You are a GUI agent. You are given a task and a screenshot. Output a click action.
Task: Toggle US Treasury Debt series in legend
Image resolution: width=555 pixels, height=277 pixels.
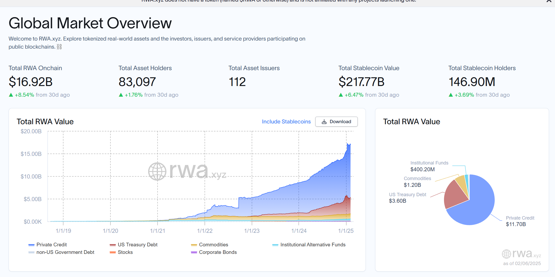click(x=134, y=245)
